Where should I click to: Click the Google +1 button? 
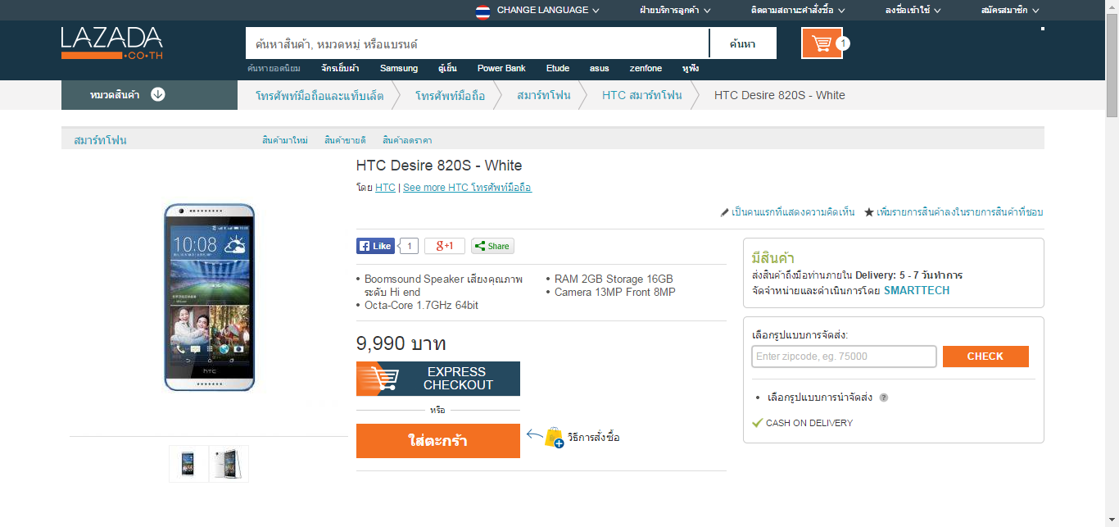[x=445, y=246]
